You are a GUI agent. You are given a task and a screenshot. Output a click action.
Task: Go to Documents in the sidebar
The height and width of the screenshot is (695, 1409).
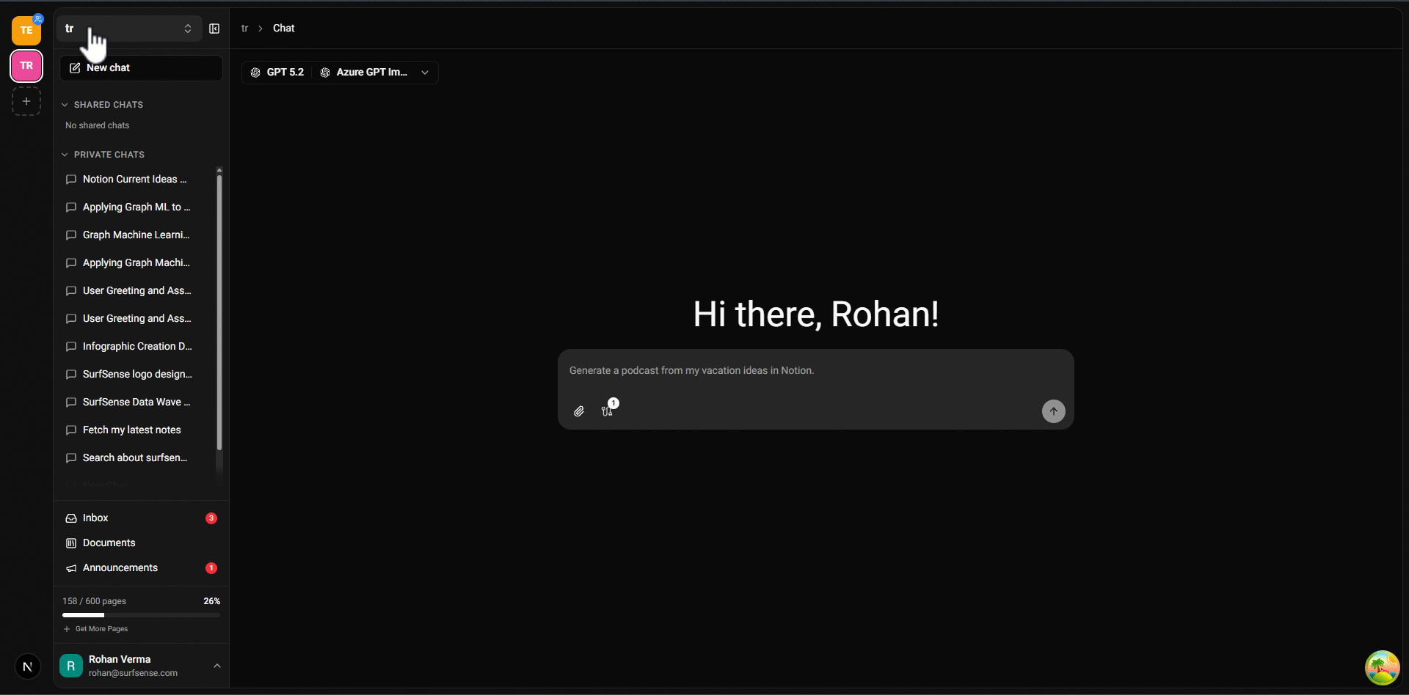[x=109, y=543]
